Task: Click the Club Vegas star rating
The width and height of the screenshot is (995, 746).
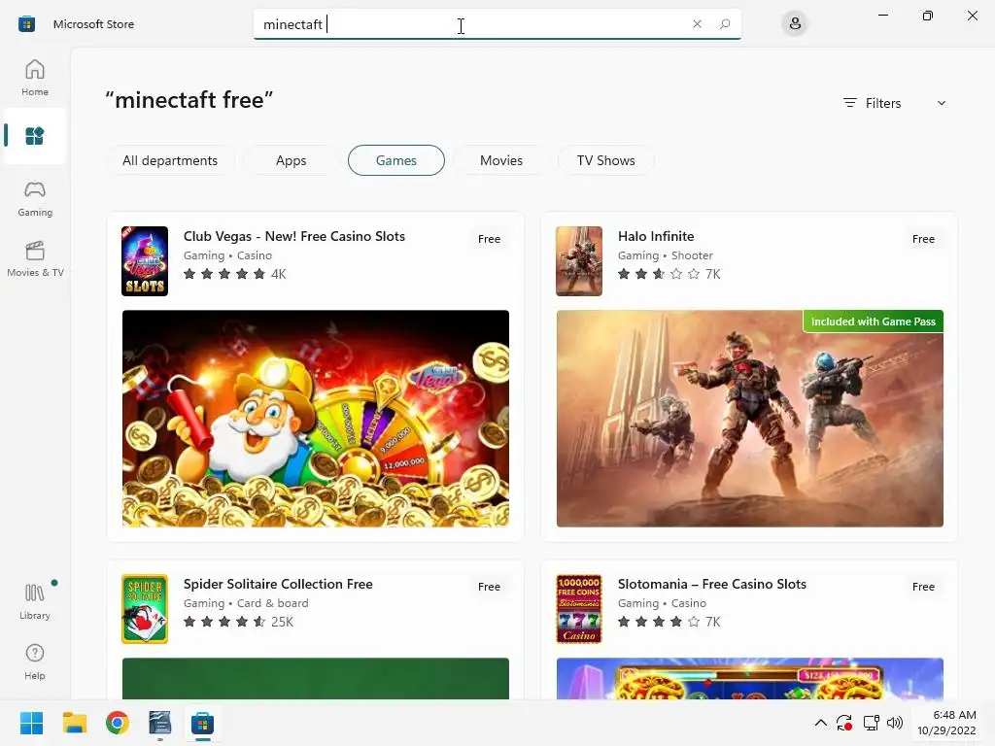Action: tap(224, 274)
